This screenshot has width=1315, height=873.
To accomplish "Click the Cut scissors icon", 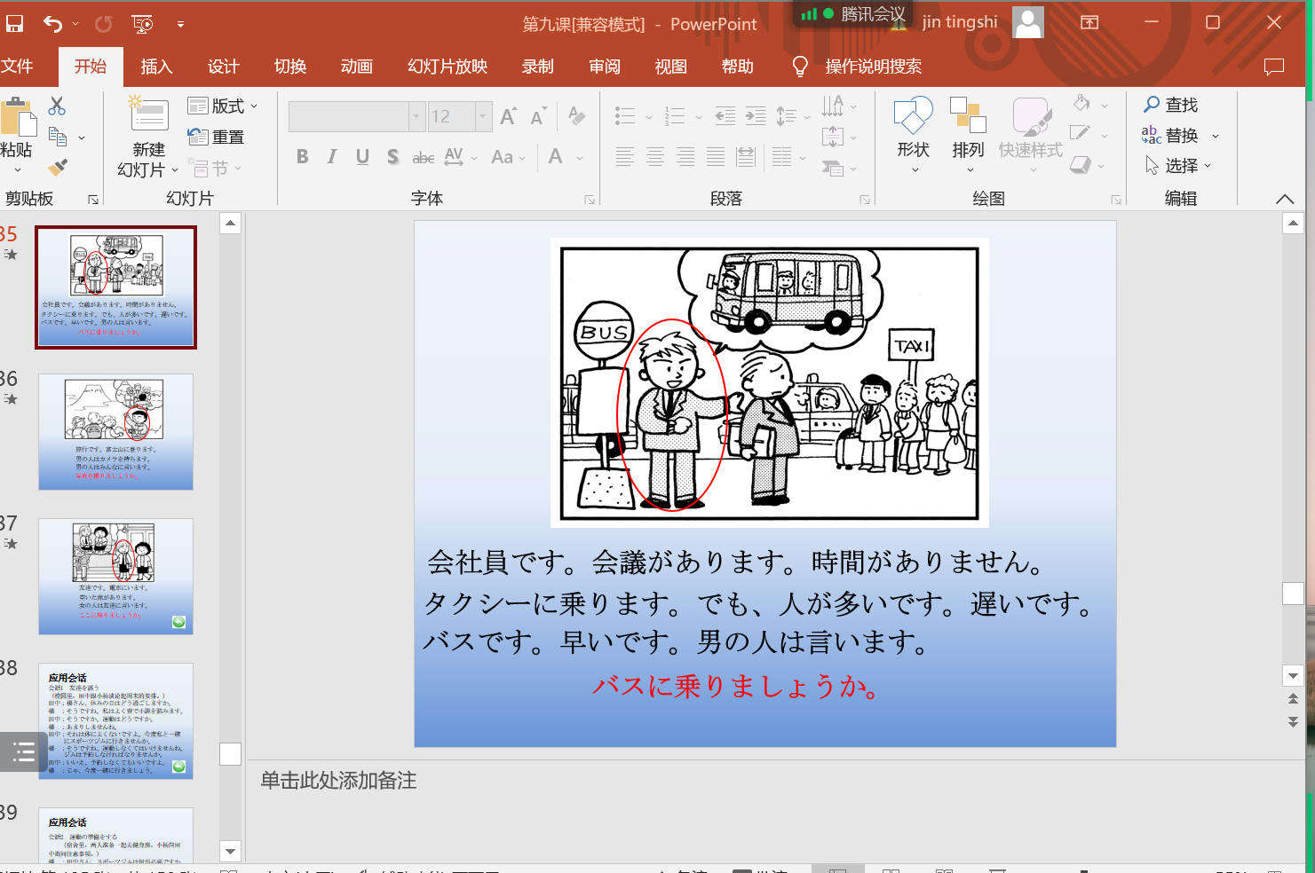I will pyautogui.click(x=57, y=106).
